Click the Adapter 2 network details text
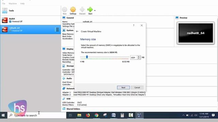 coord(109,95)
